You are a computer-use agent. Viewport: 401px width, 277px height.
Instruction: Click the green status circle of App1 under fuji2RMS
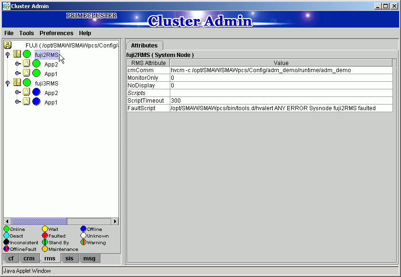[x=37, y=73]
